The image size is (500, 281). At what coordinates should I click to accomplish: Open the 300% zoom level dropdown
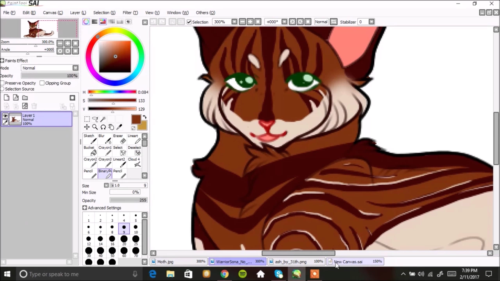234,22
